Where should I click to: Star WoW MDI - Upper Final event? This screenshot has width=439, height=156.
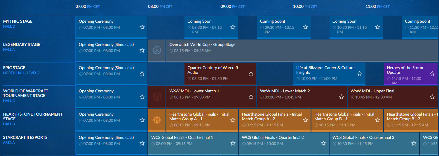tap(432, 97)
